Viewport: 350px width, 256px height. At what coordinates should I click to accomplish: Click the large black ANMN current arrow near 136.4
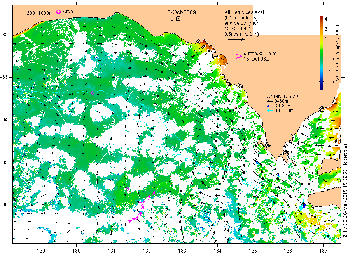tap(304, 202)
